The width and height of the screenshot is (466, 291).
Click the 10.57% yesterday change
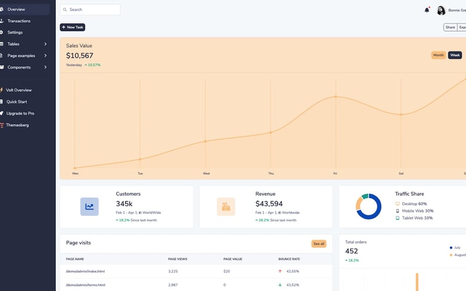tap(93, 65)
